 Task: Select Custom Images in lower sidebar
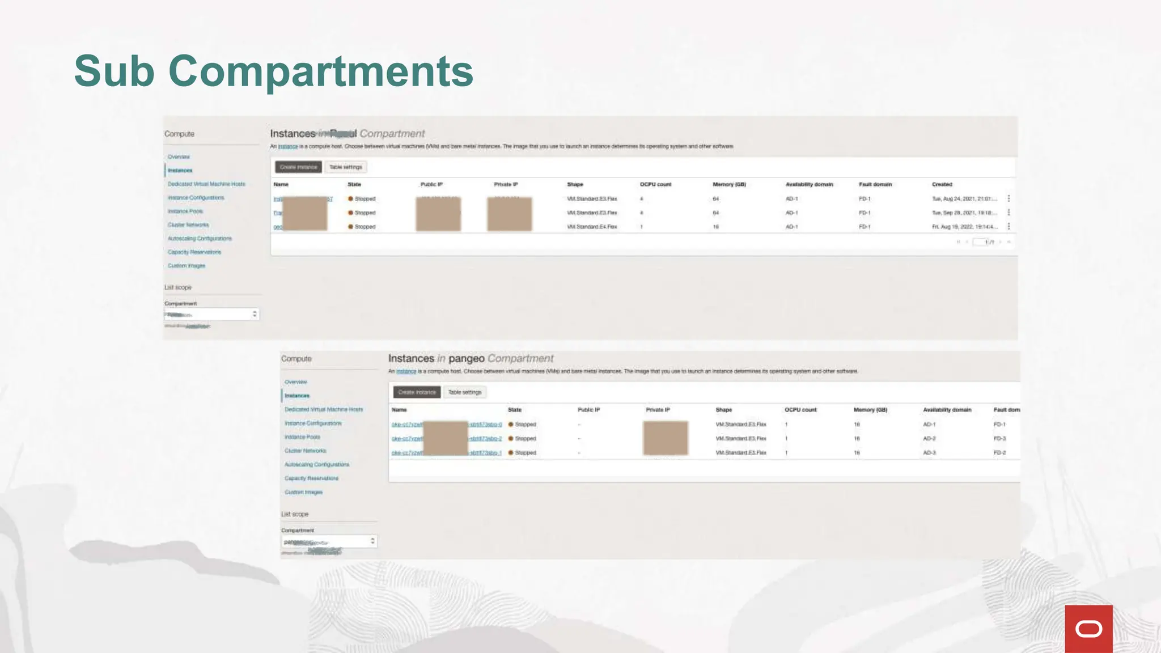pos(303,492)
